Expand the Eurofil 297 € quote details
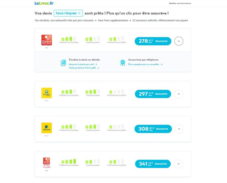The image size is (227, 183). point(179,94)
